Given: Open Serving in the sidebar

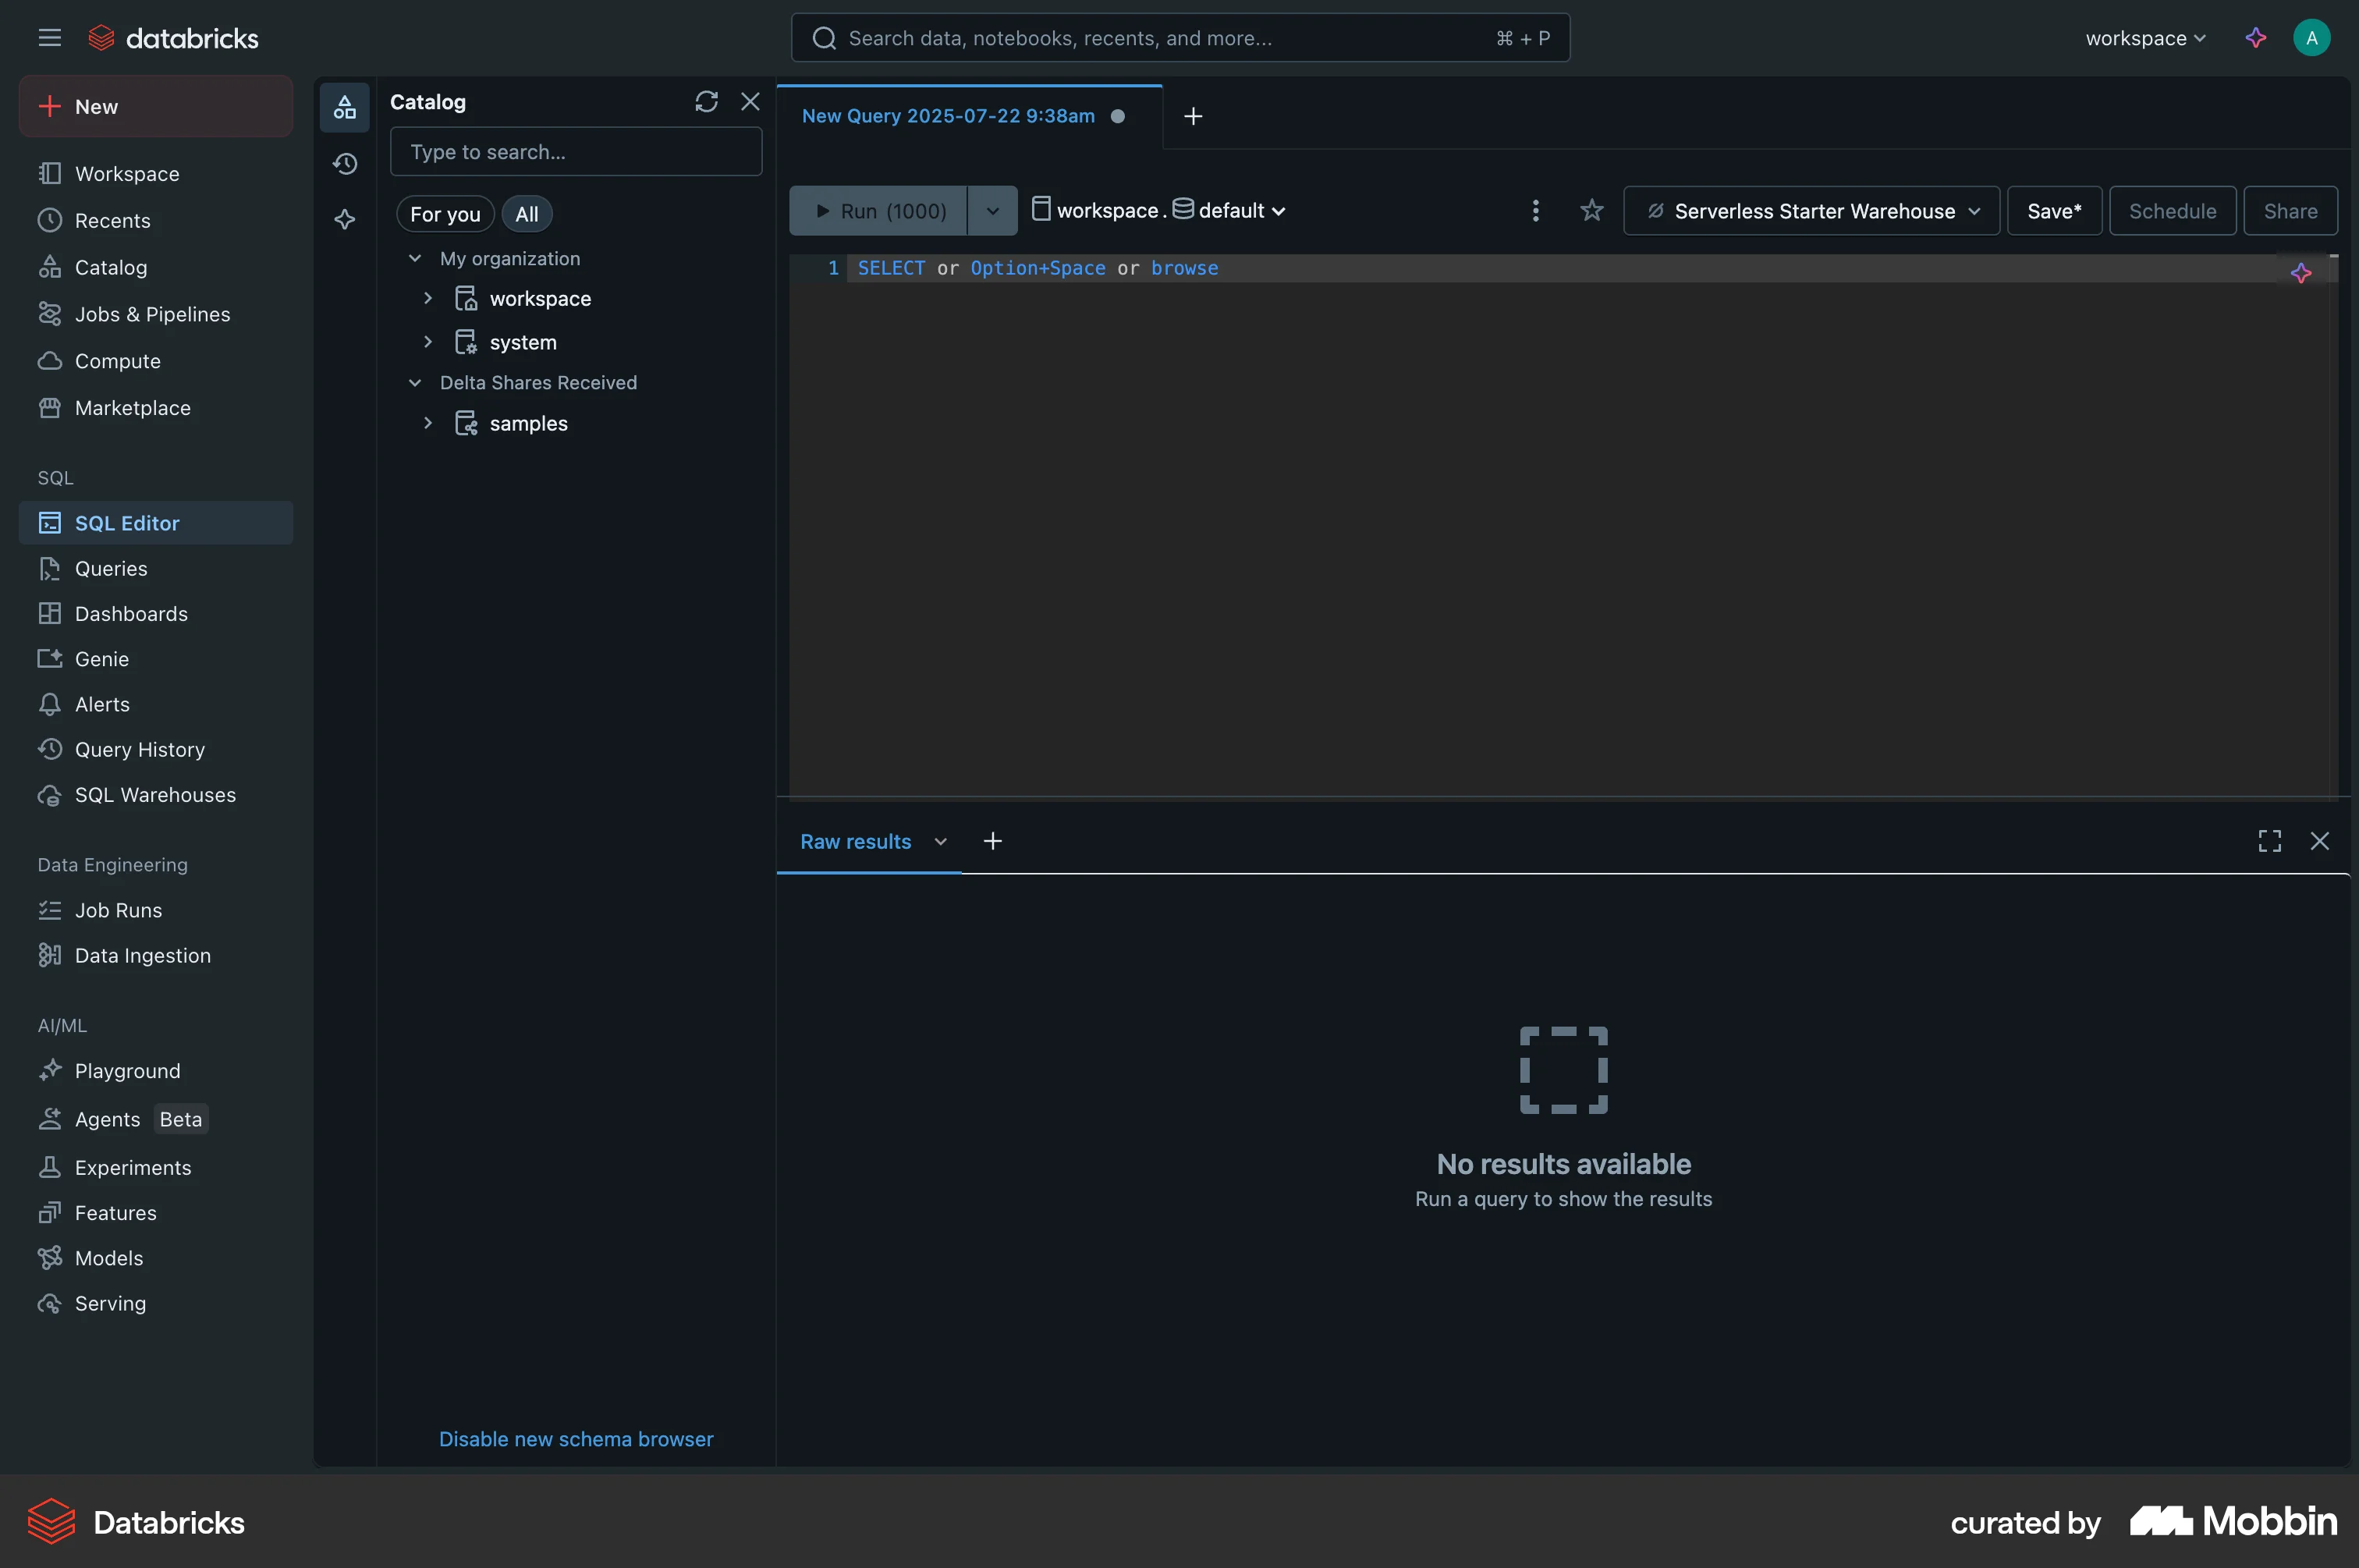Looking at the screenshot, I should (x=156, y=1303).
